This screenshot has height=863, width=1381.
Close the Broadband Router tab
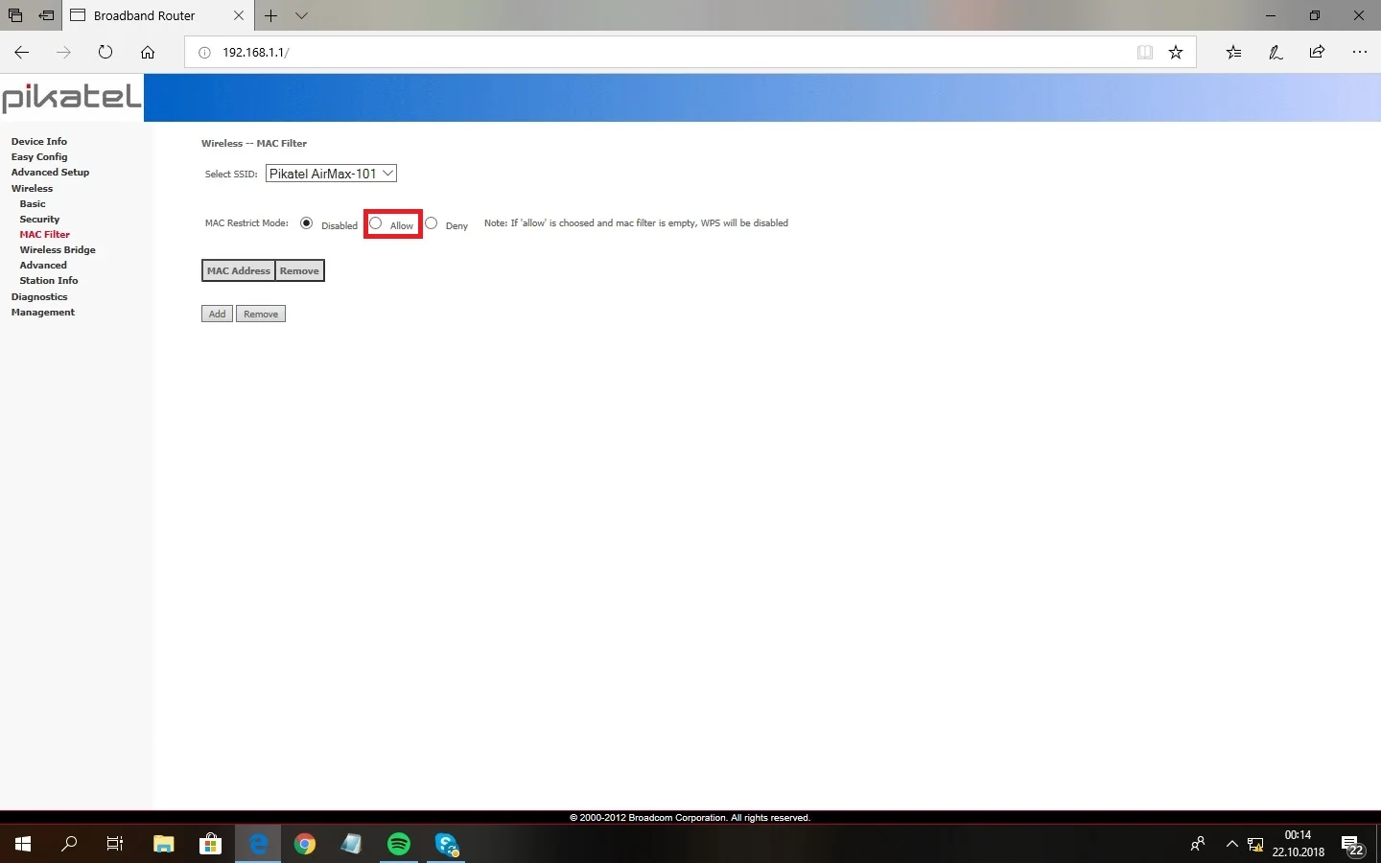coord(239,15)
